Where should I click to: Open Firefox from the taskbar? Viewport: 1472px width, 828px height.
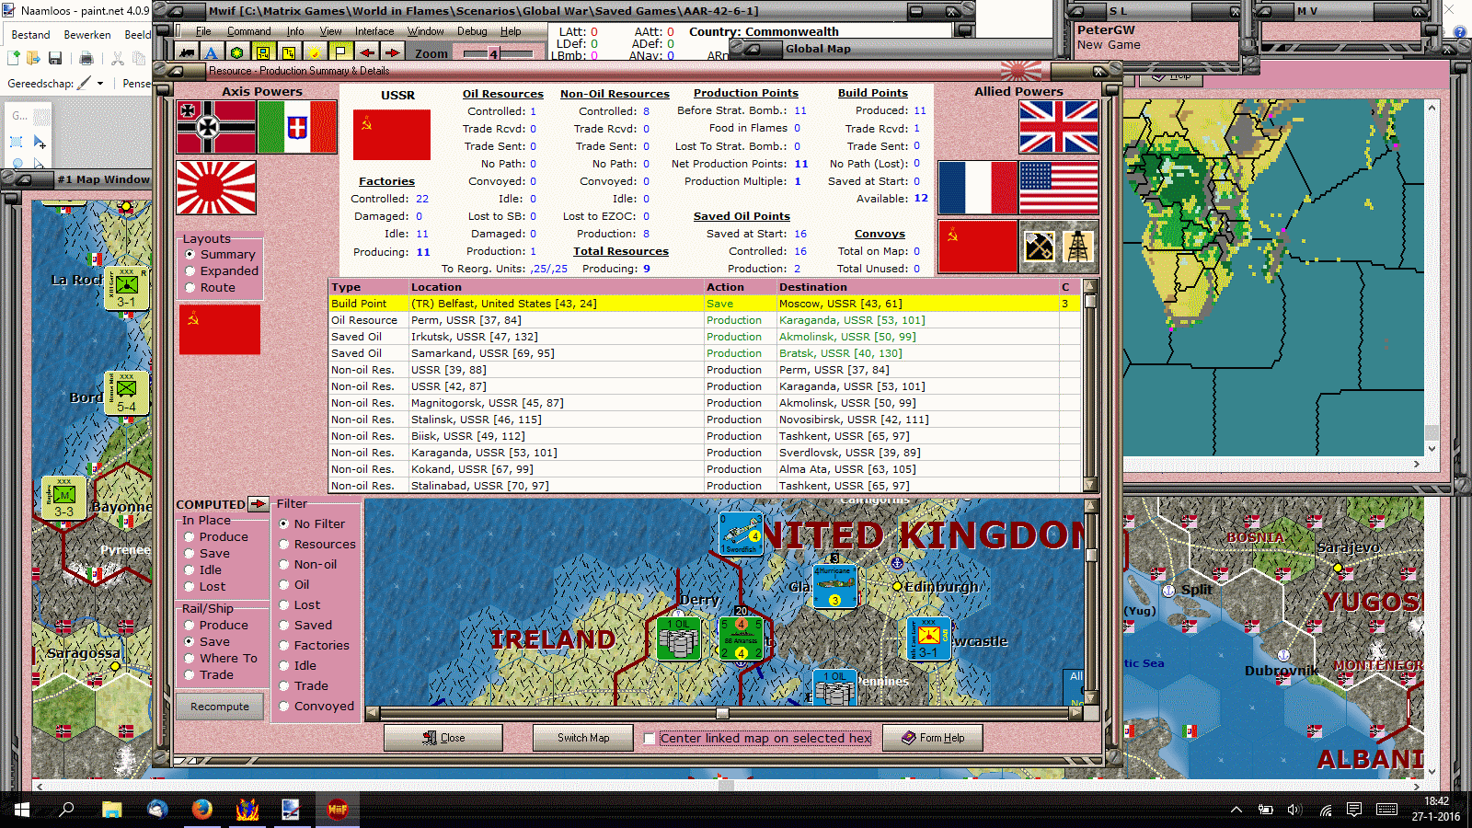(201, 810)
